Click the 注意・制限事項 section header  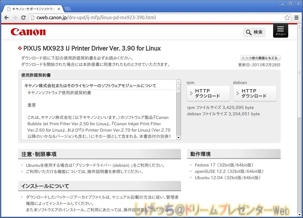pyautogui.click(x=100, y=154)
